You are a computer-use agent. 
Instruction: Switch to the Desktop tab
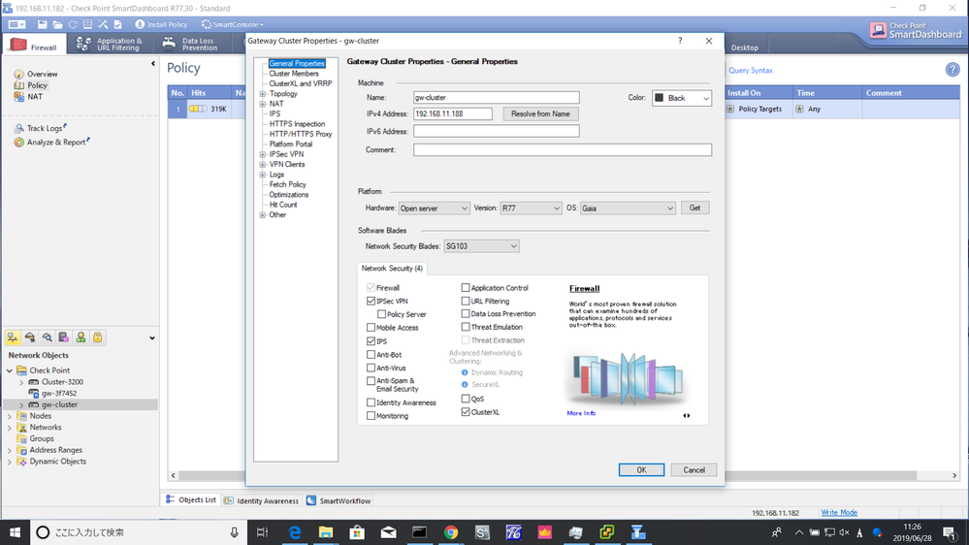click(x=745, y=48)
